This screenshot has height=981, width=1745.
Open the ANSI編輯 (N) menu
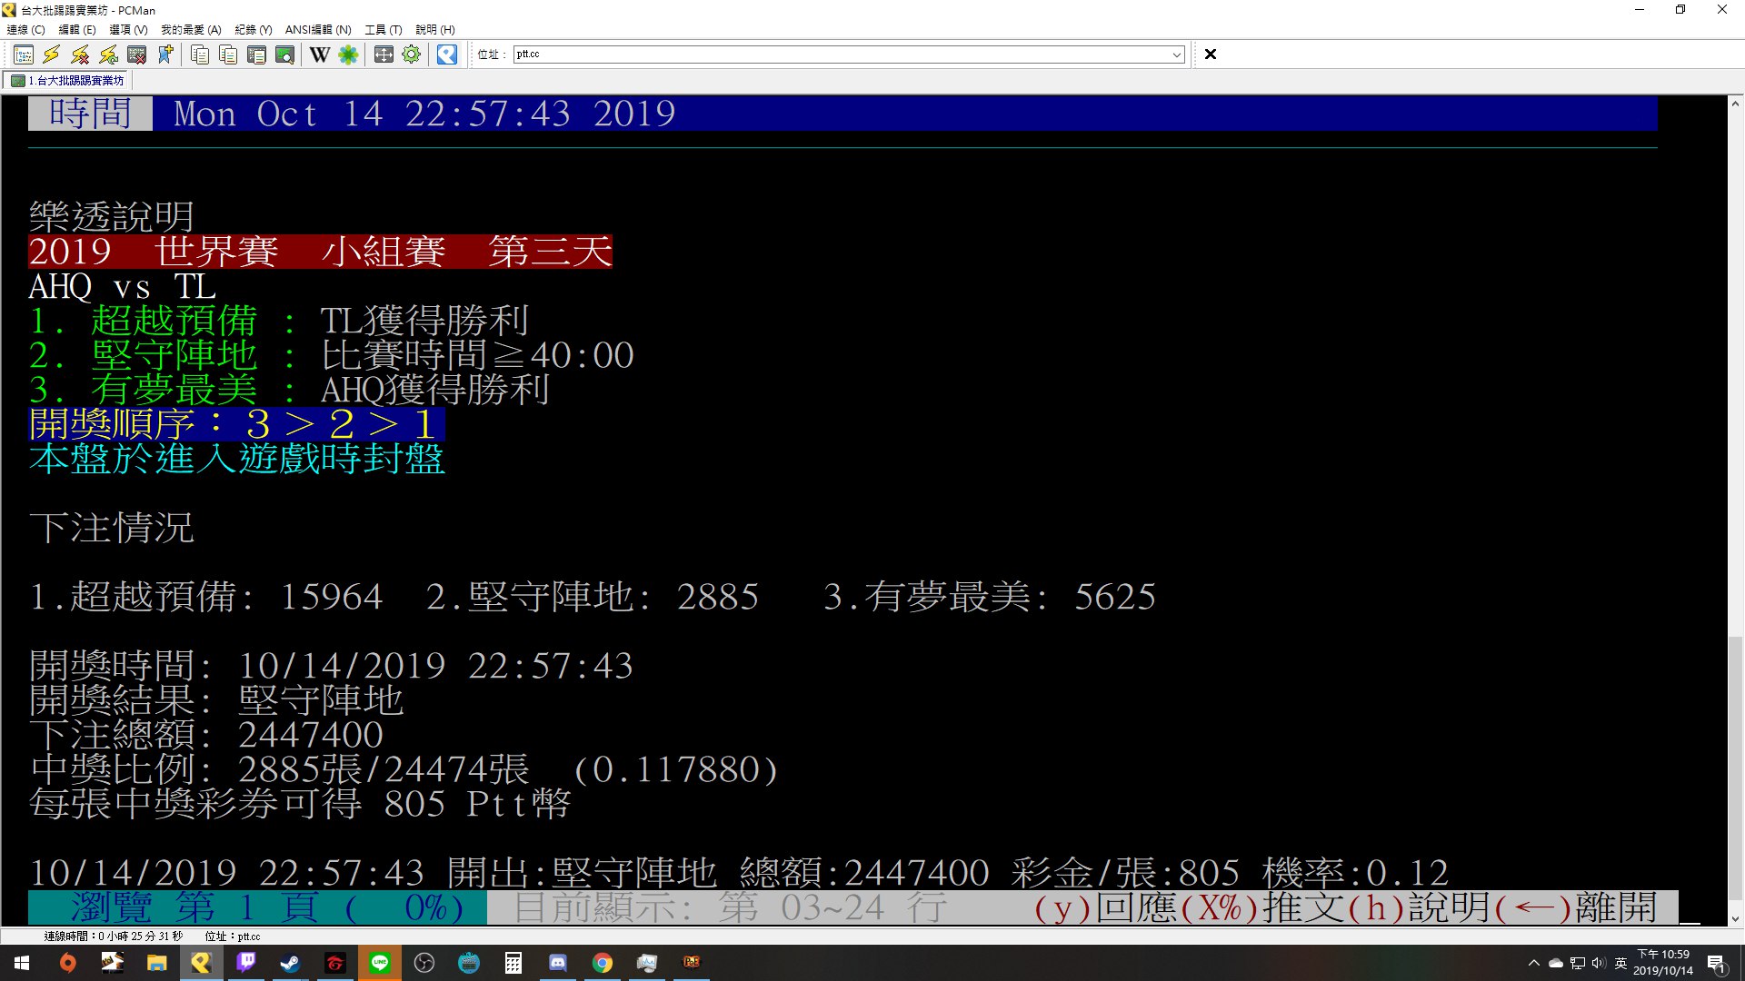tap(318, 30)
